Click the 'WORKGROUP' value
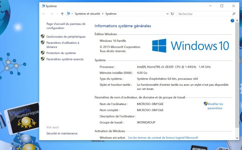 point(146,122)
